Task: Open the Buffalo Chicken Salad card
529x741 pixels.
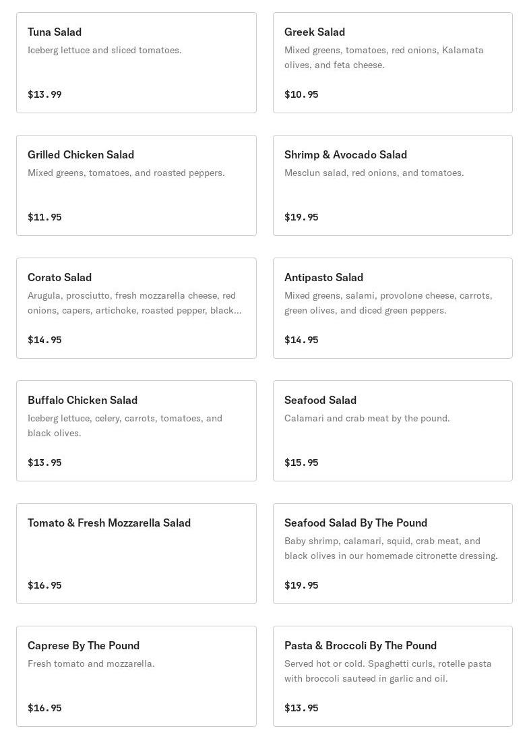Action: point(137,431)
